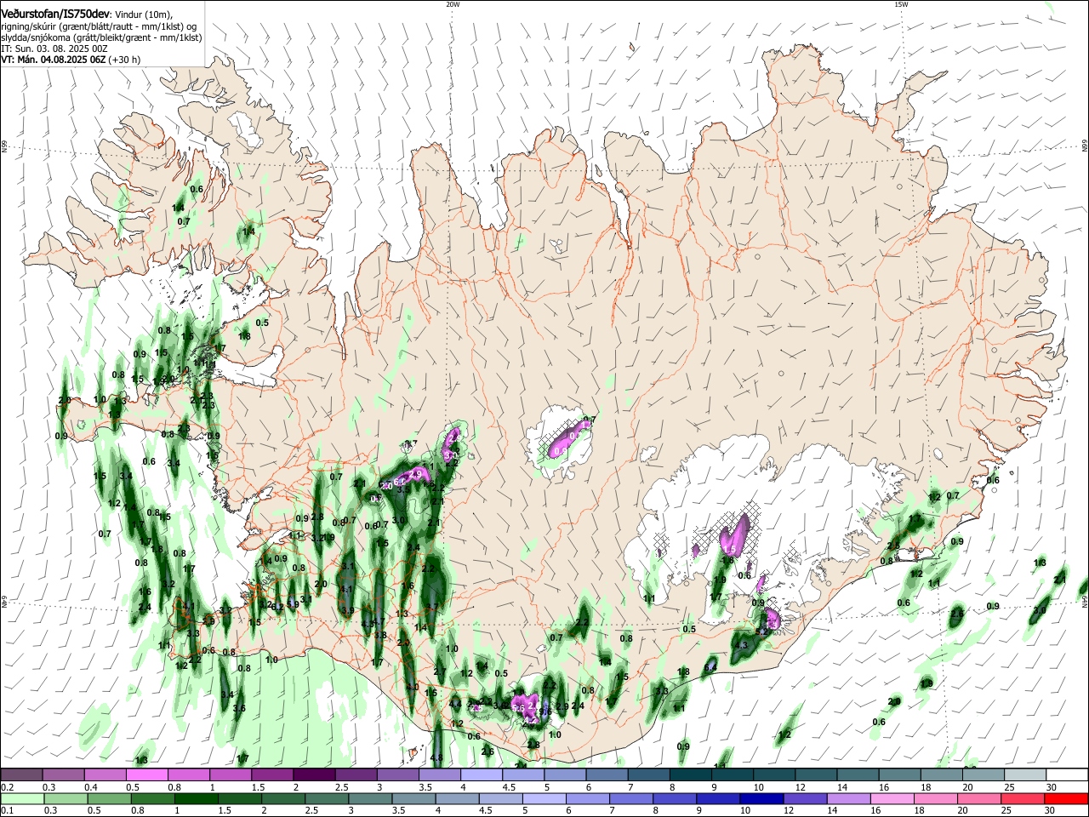Click the 15W longitude label
Screen dimensions: 1089x817
[x=901, y=4]
